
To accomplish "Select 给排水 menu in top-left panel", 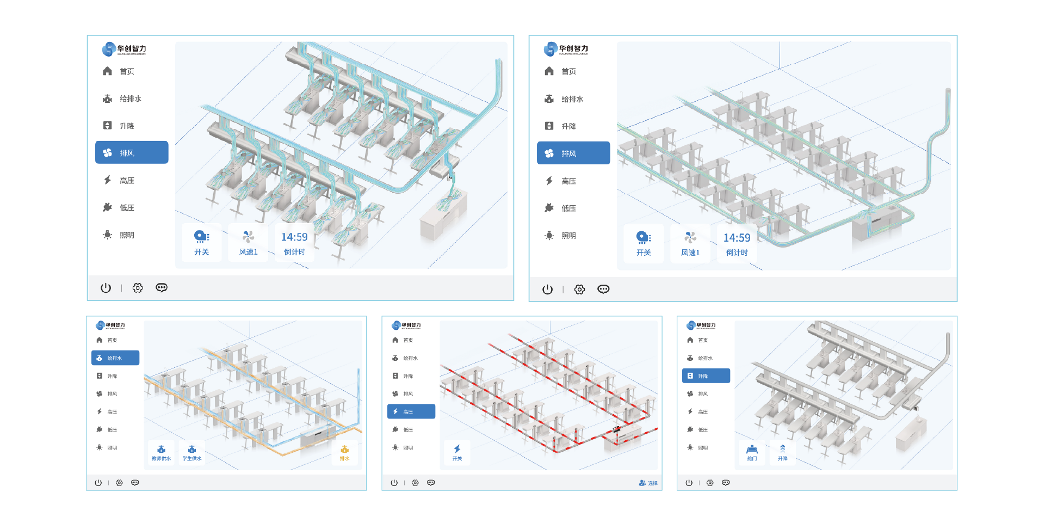I will 131,99.
